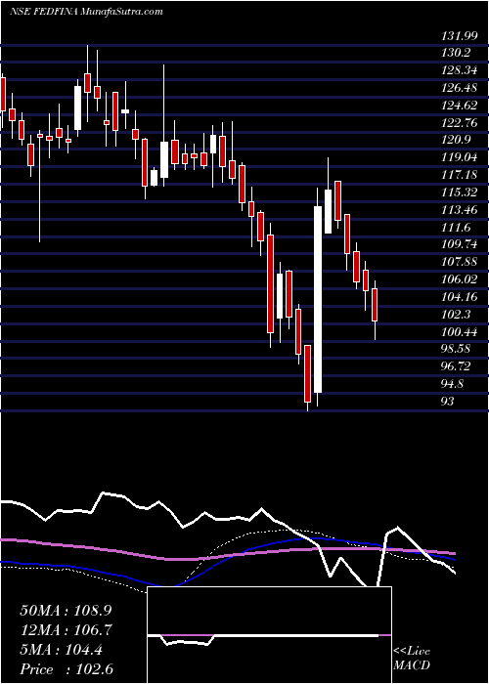Select the 111.6 price axis label

pos(457,228)
